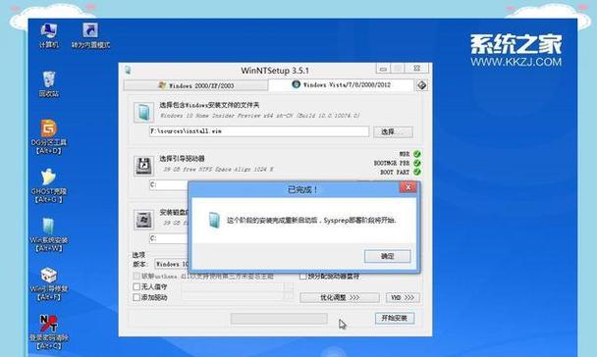Launch the Win system install icon
This screenshot has height=357, width=597.
(x=49, y=234)
